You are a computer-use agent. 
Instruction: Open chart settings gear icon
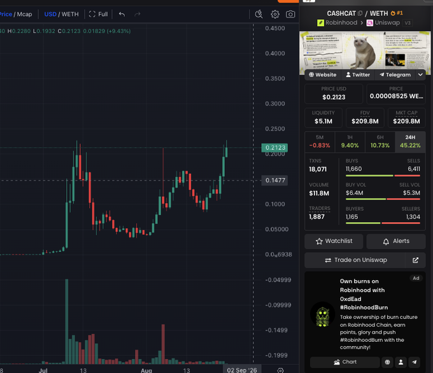click(275, 14)
